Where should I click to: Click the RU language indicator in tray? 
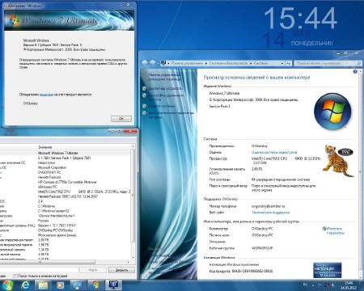tap(305, 285)
